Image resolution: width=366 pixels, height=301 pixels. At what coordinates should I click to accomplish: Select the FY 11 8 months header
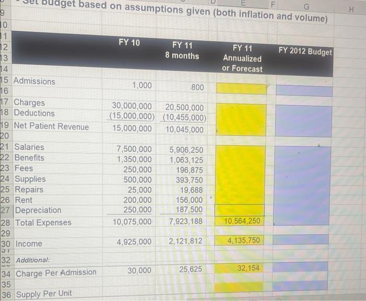[182, 50]
